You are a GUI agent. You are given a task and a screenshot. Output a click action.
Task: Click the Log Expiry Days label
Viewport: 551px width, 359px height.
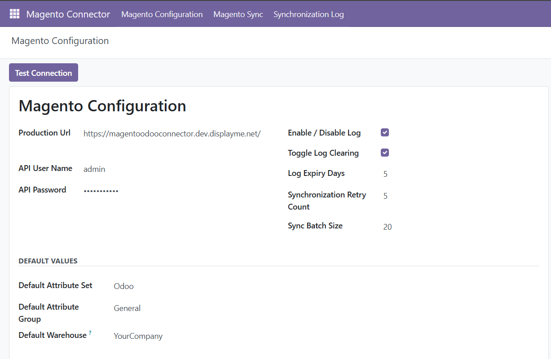tap(316, 173)
